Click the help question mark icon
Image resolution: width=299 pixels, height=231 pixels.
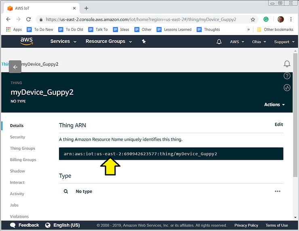287,76
